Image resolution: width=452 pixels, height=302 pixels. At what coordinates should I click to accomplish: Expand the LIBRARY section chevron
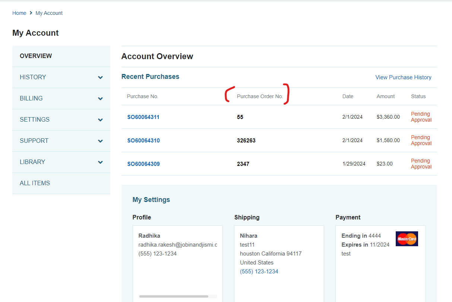(100, 162)
